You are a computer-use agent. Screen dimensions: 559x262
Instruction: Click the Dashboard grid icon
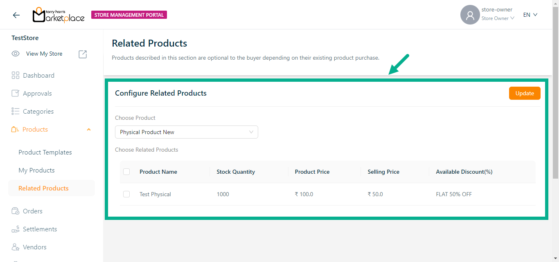coord(16,75)
